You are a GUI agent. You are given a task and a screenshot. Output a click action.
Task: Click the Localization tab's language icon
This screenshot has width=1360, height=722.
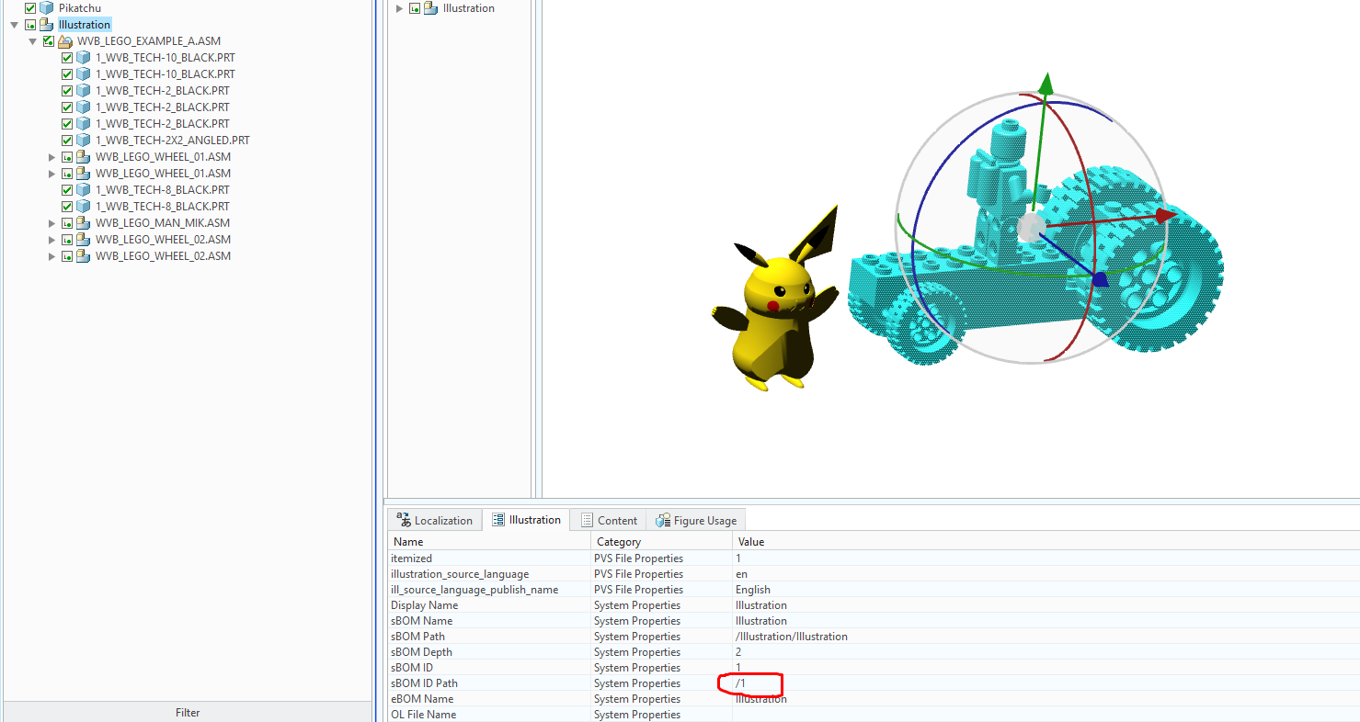404,520
